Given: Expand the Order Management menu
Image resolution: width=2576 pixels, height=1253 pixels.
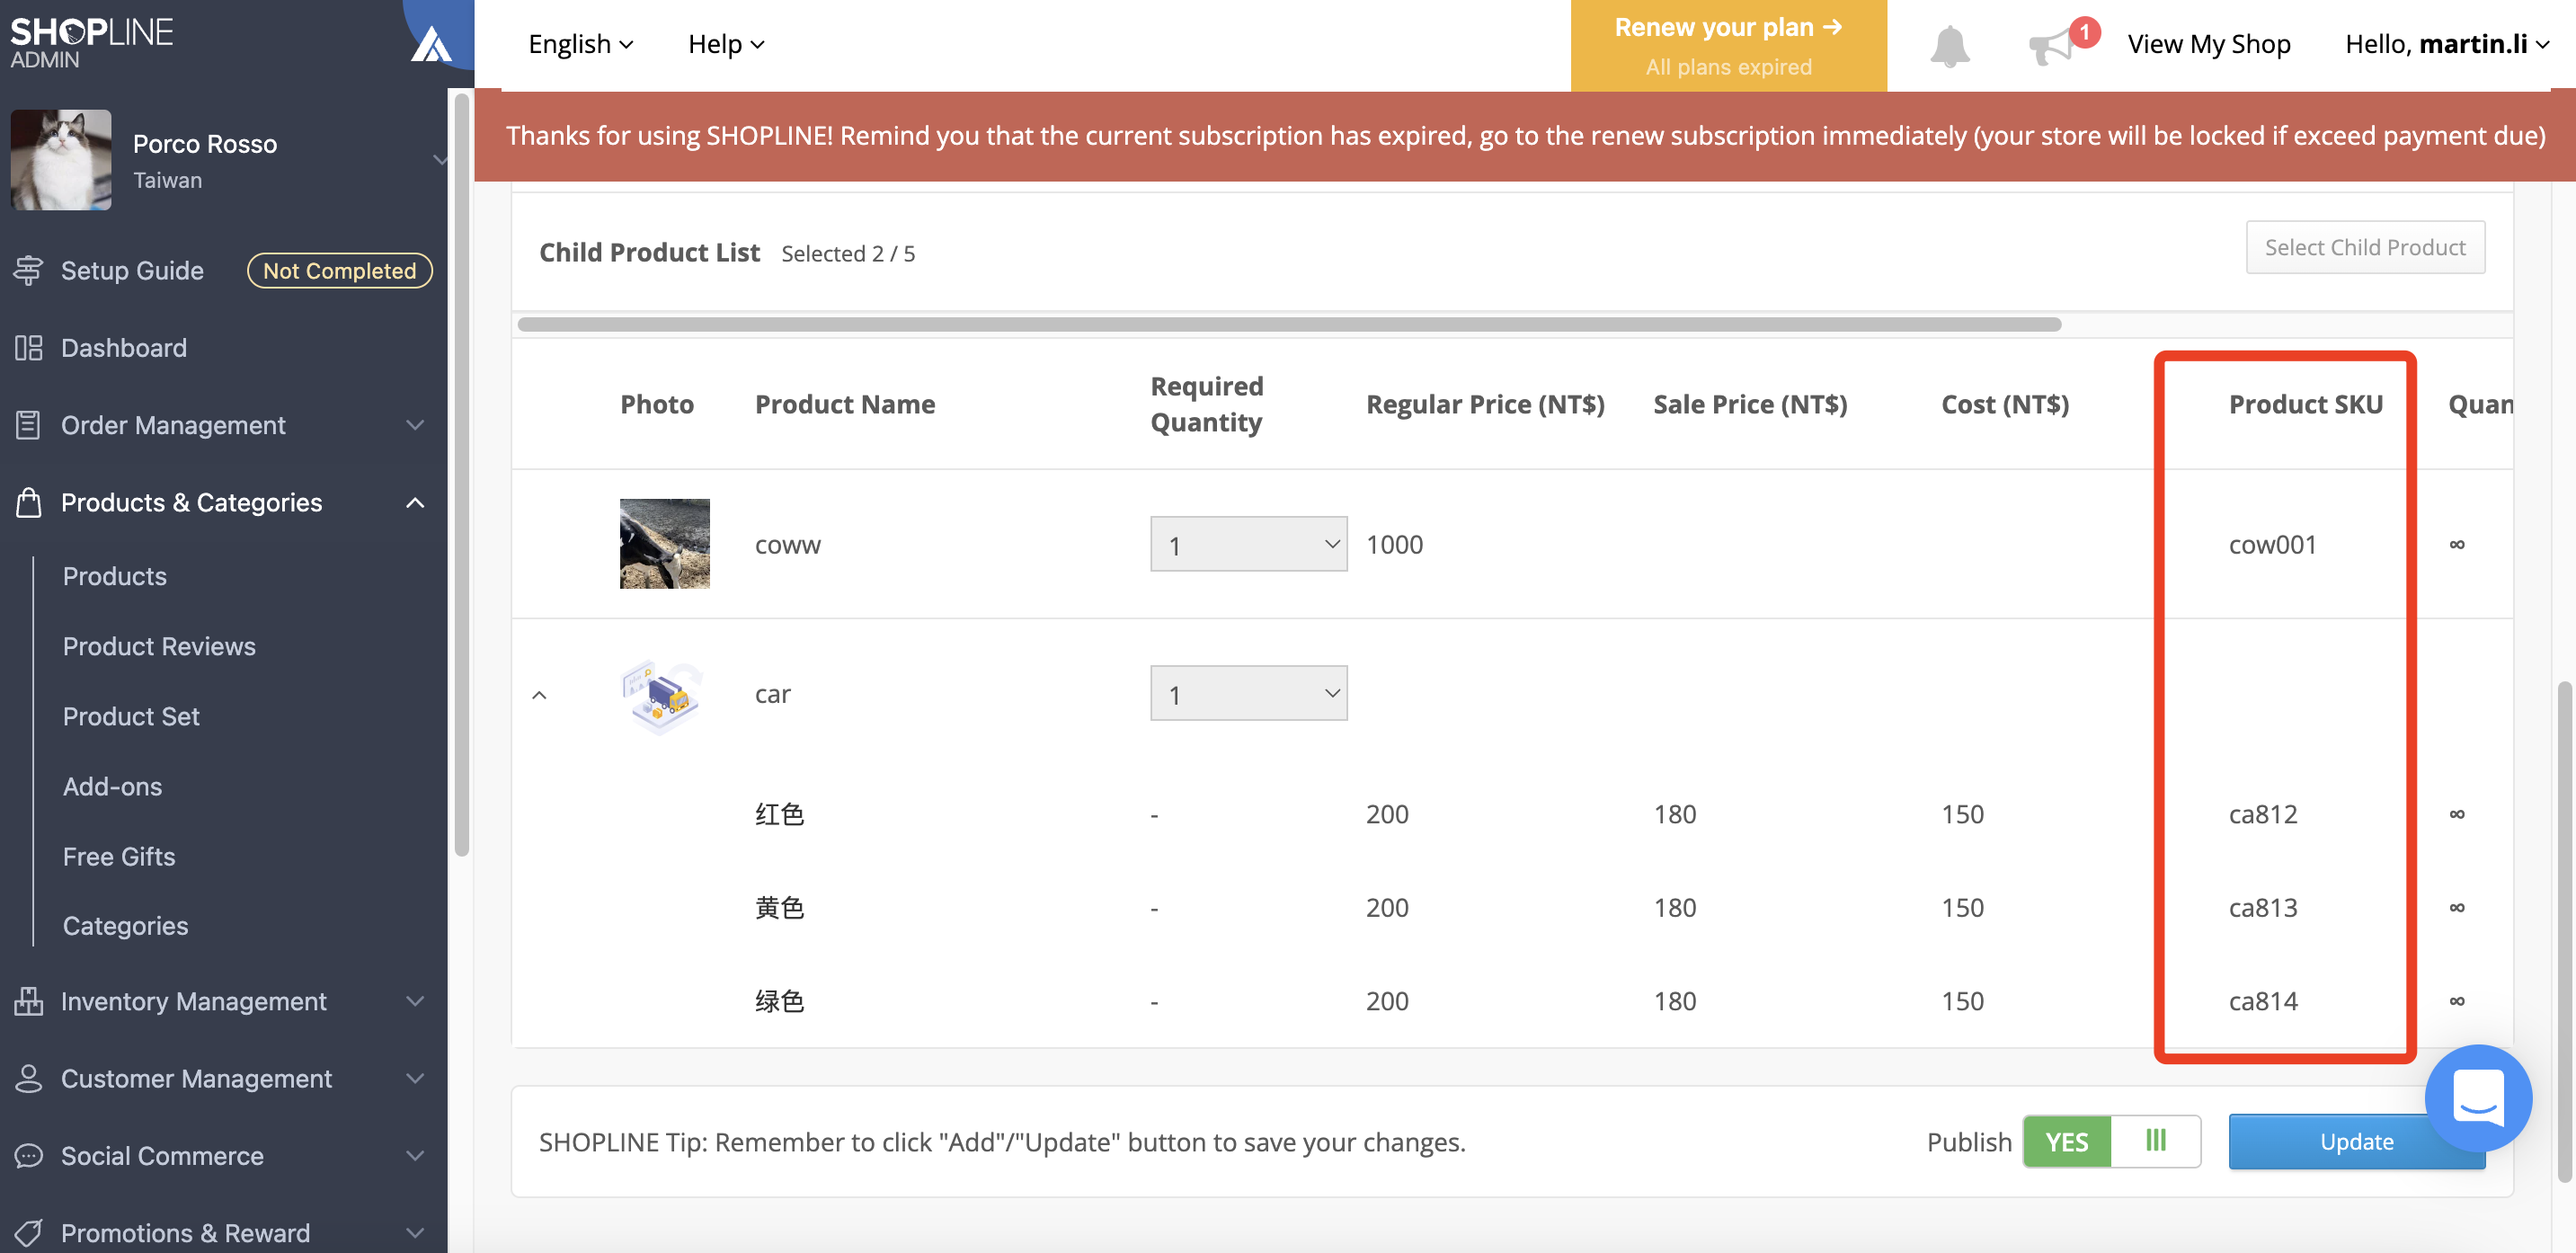Looking at the screenshot, I should tap(415, 425).
